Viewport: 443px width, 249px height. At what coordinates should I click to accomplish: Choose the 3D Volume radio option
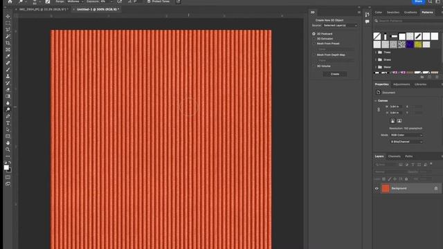[x=314, y=66]
